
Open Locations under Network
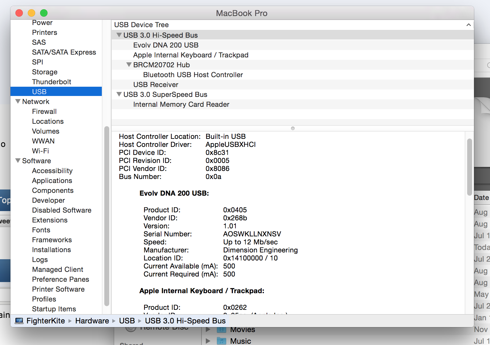coord(48,121)
